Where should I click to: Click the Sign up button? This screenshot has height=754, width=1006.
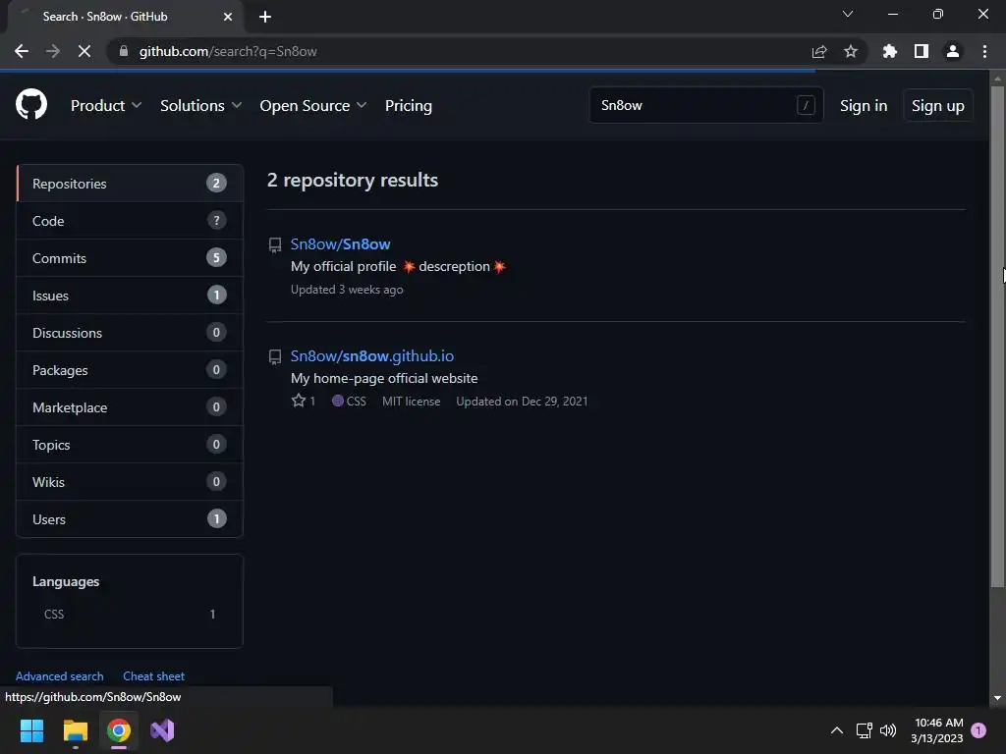tap(938, 106)
